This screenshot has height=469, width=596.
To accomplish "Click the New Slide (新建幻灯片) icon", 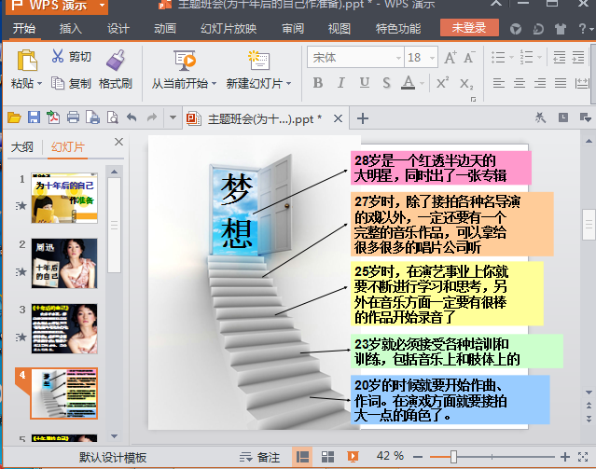I will pyautogui.click(x=259, y=61).
